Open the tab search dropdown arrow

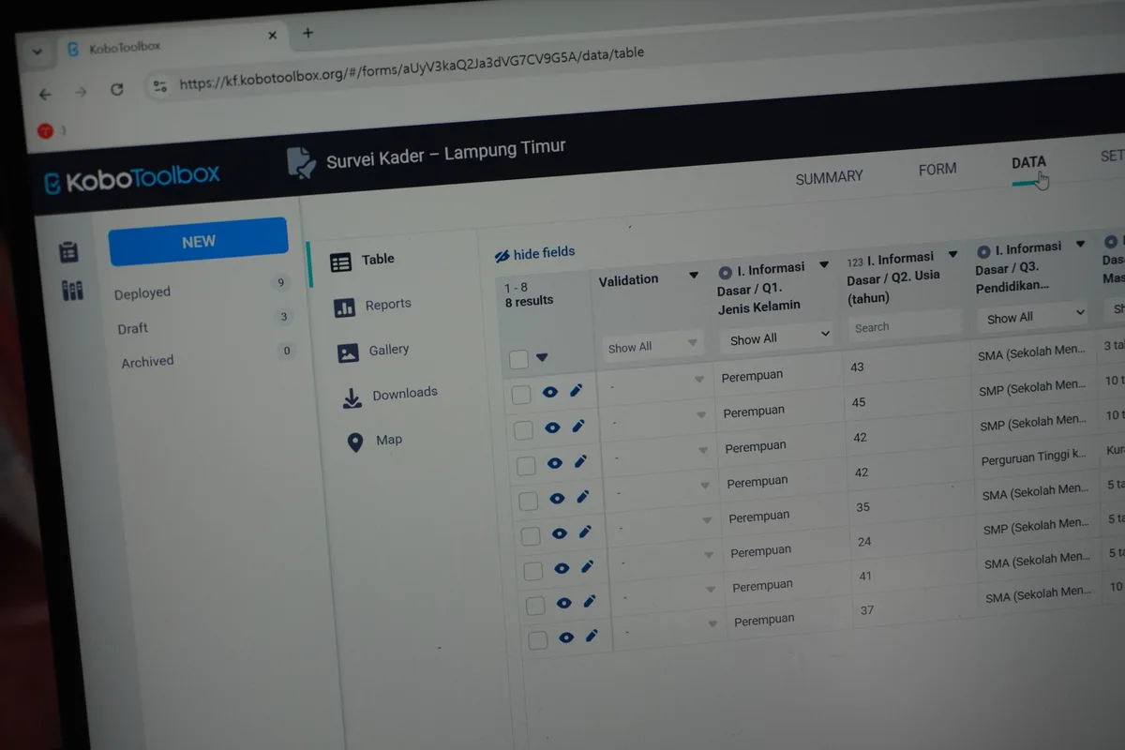[37, 52]
